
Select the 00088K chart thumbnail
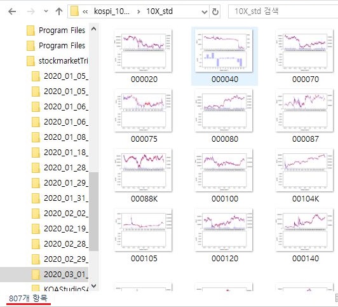pyautogui.click(x=143, y=170)
